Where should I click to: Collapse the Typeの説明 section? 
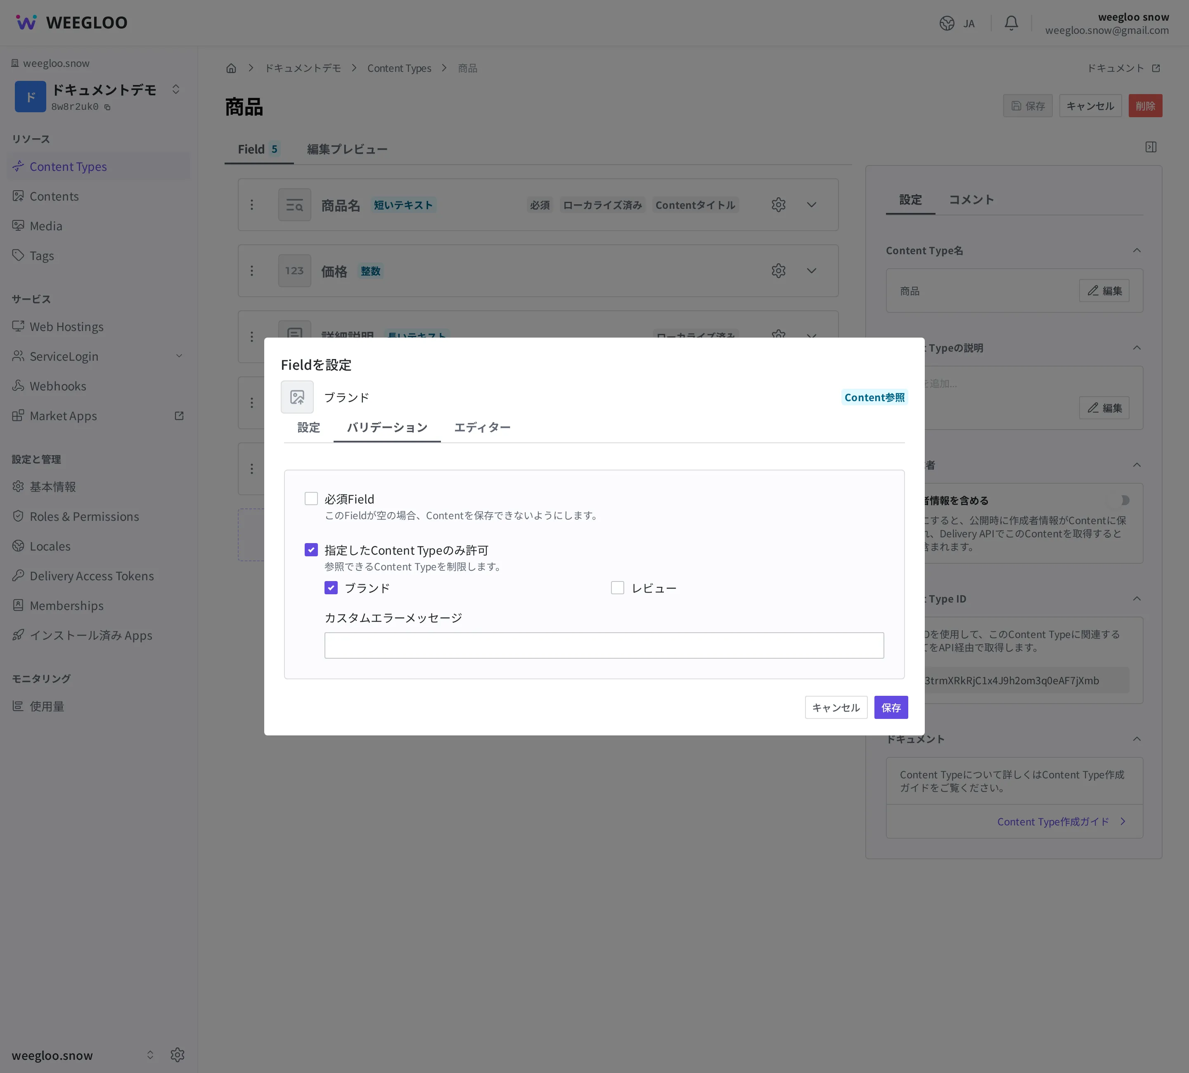(1137, 348)
